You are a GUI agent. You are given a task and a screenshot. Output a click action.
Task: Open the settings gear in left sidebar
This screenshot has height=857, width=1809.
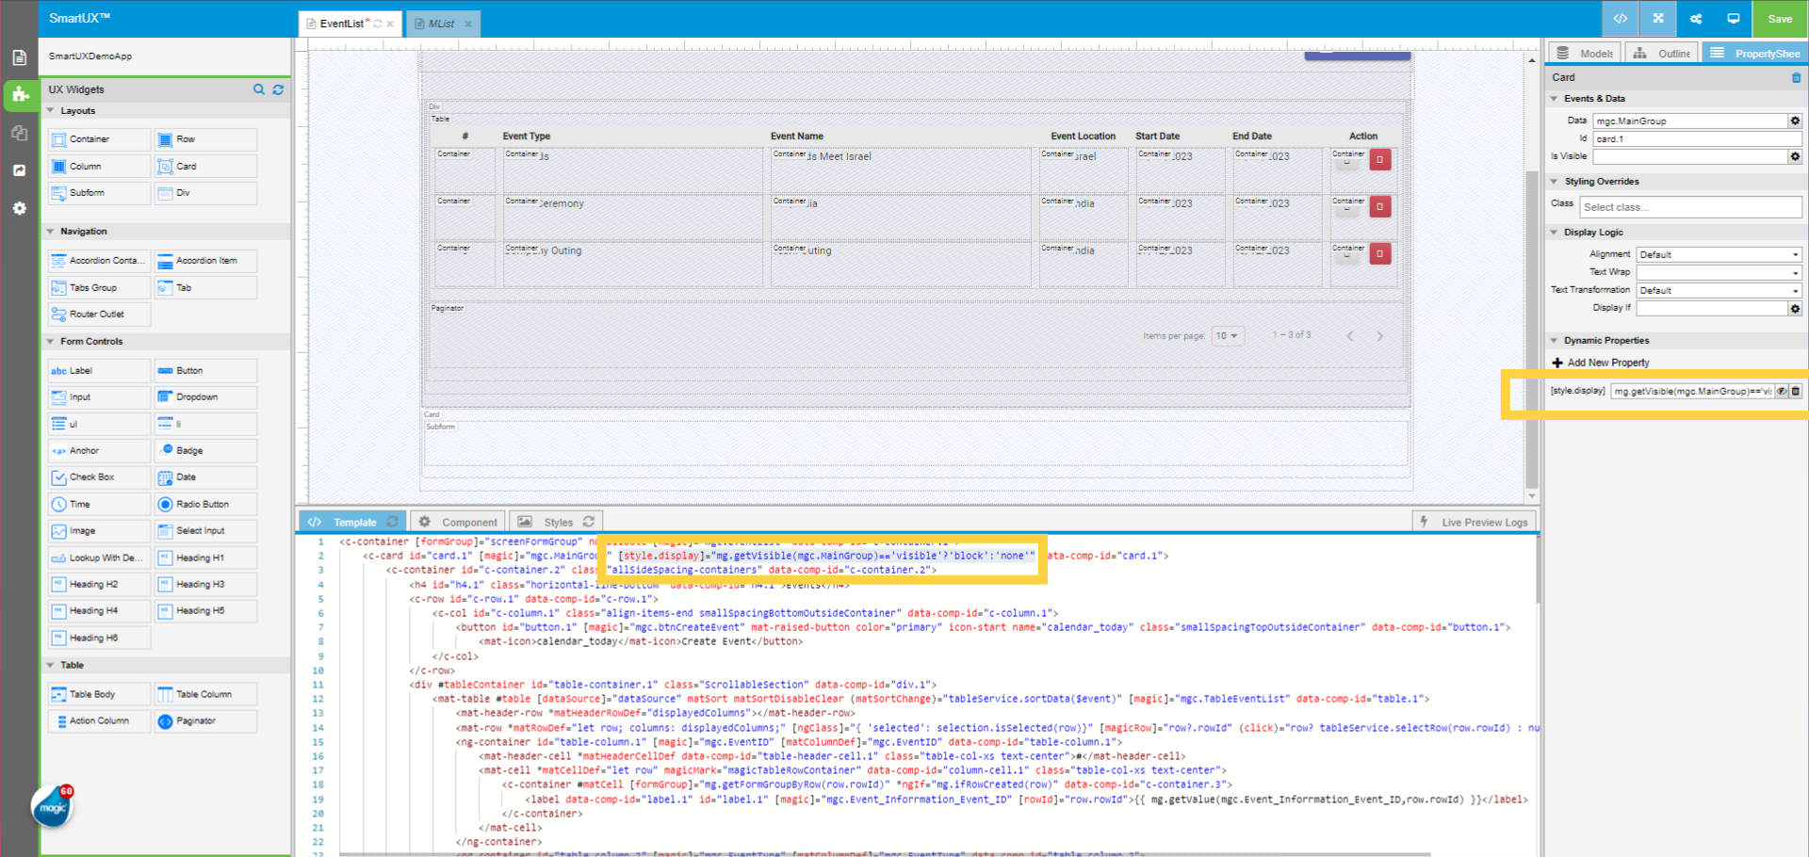pyautogui.click(x=19, y=208)
